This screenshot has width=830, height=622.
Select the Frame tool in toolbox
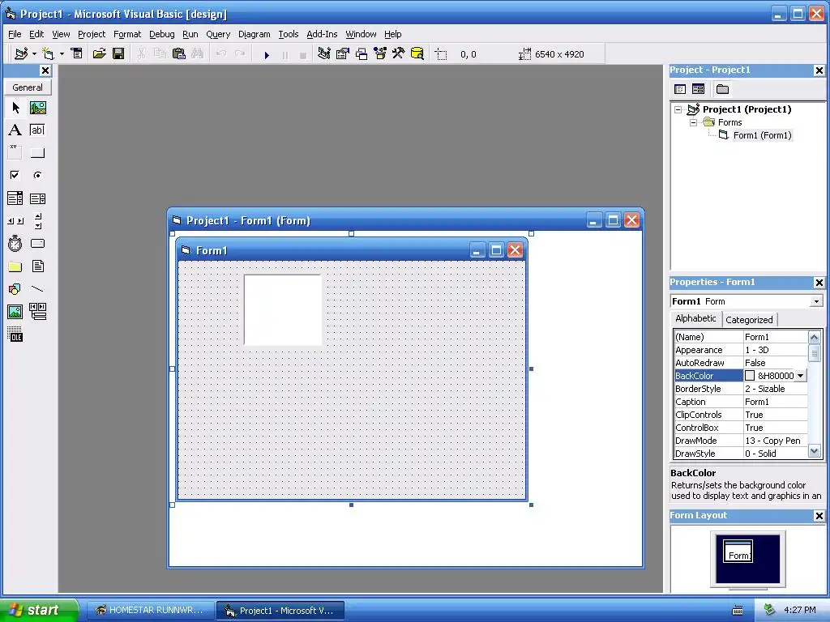(15, 153)
